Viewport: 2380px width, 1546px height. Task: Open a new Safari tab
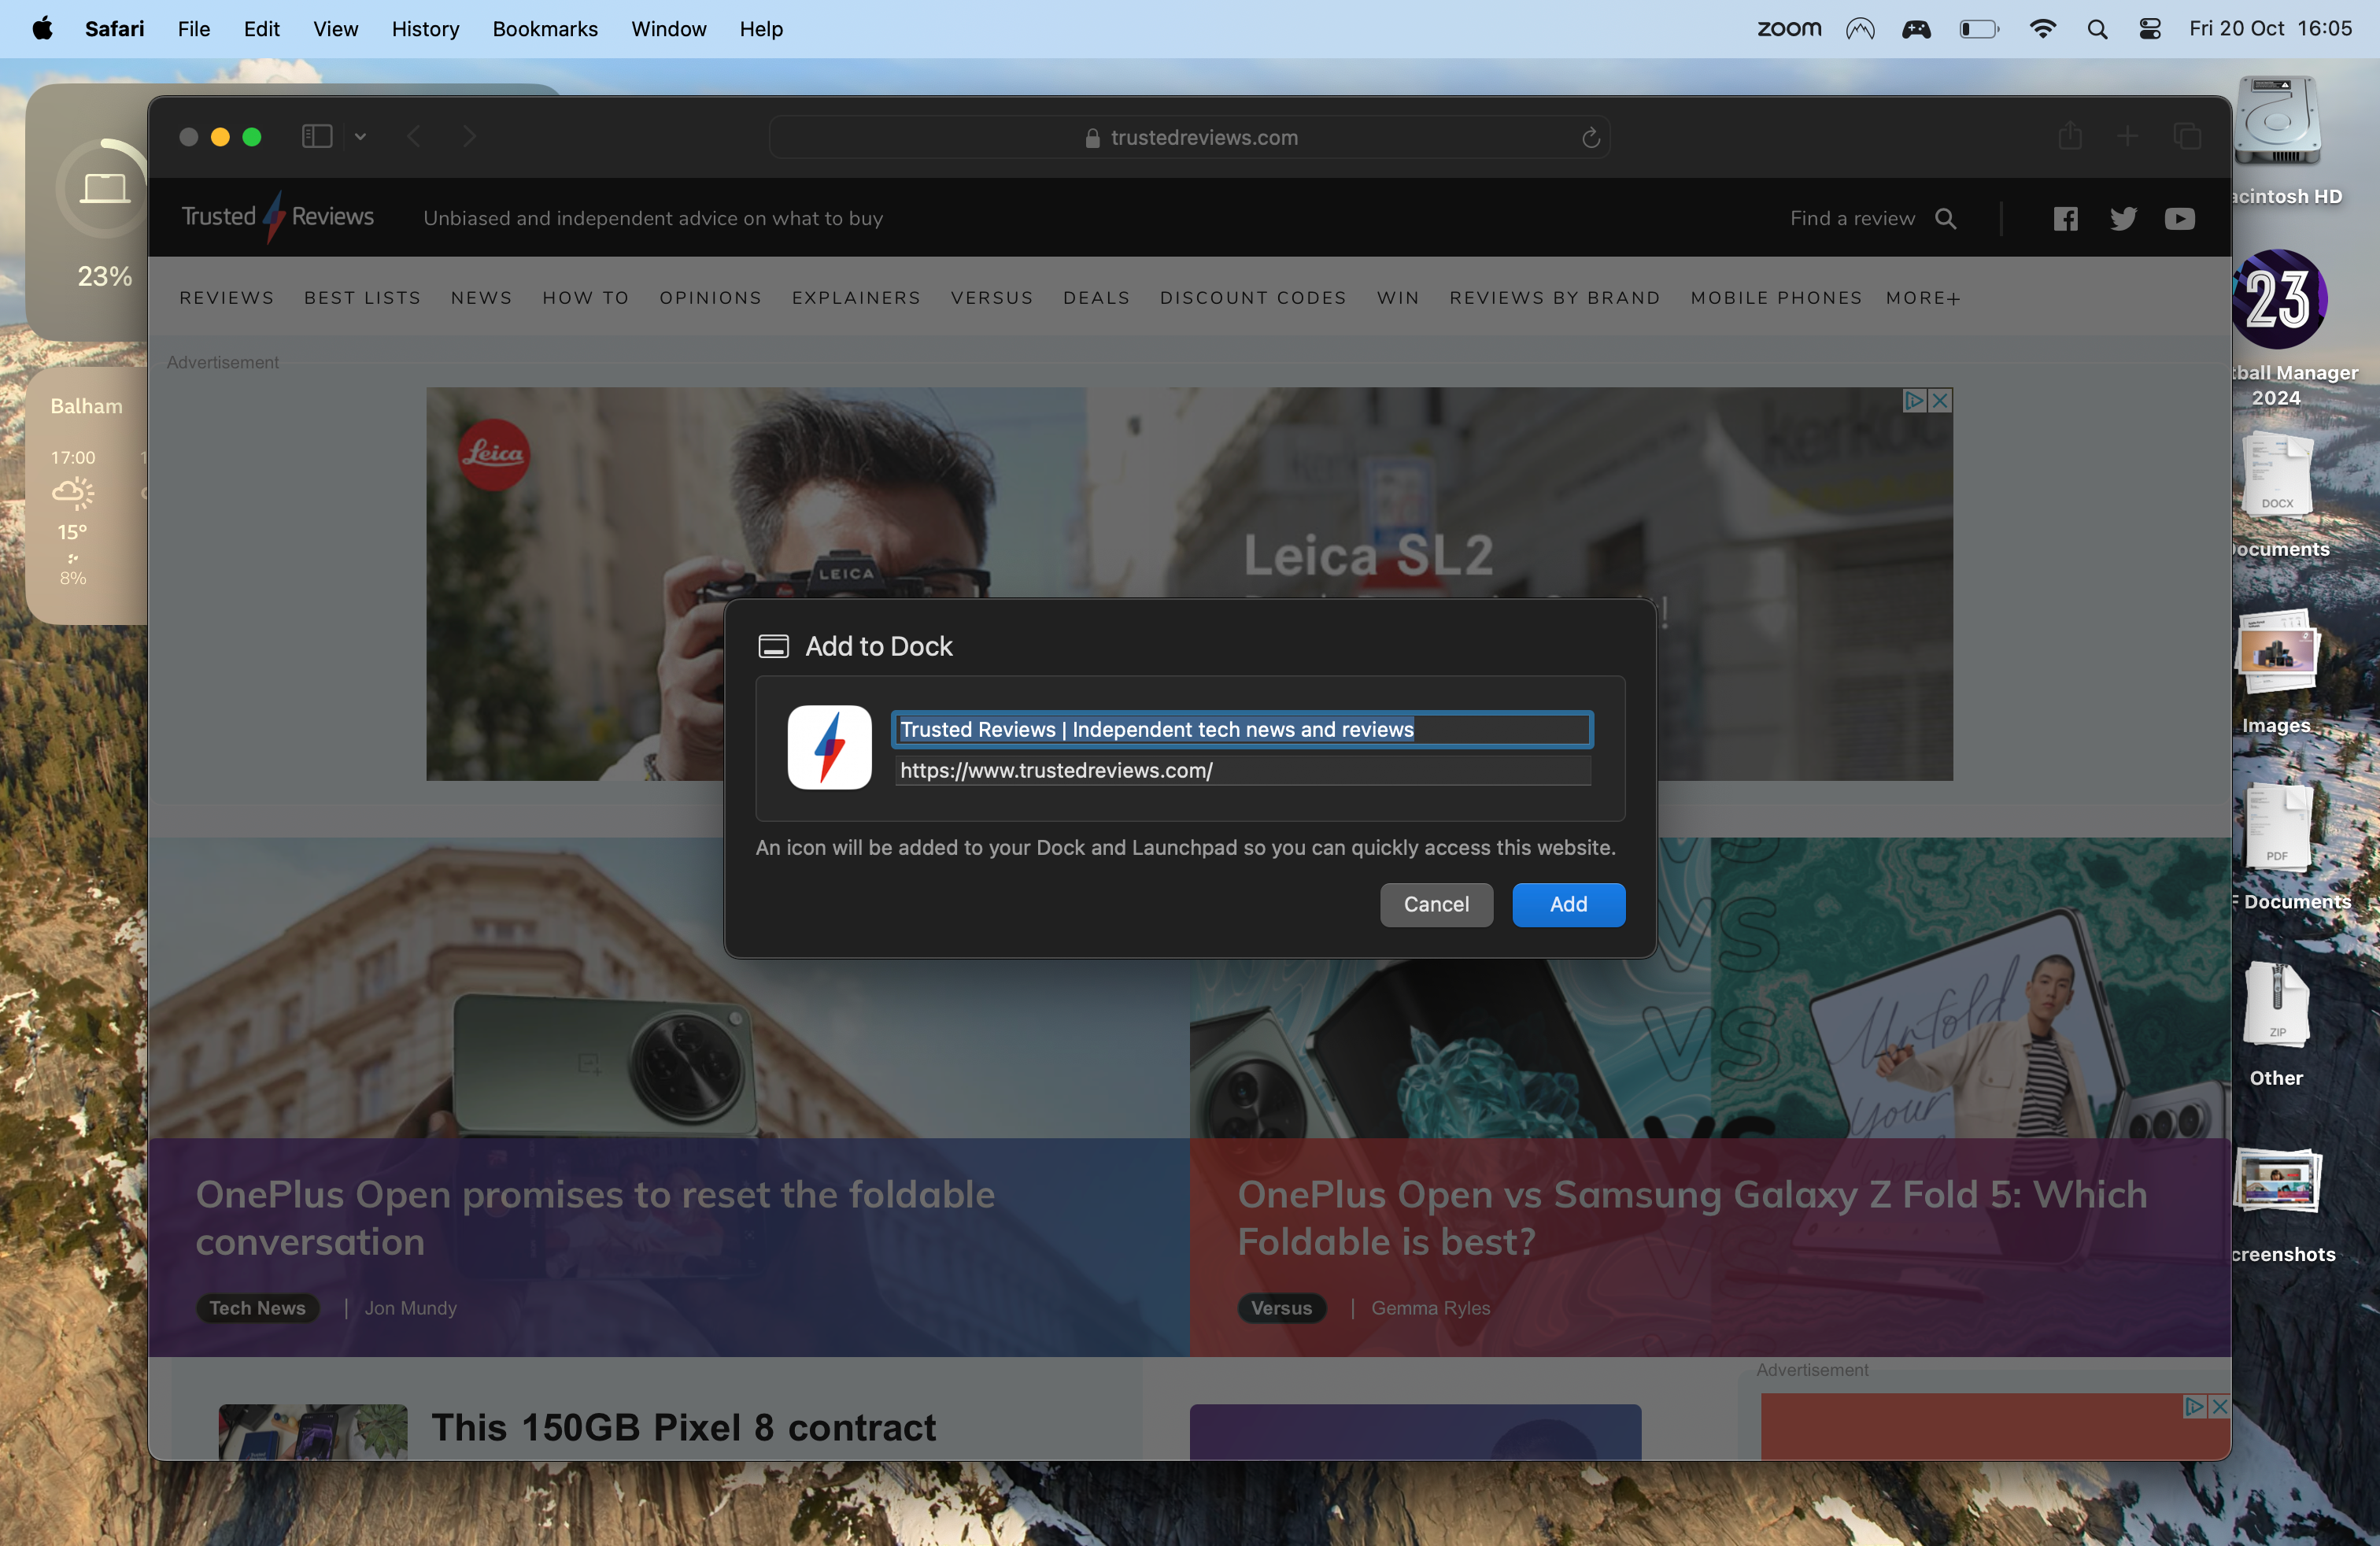tap(2128, 136)
